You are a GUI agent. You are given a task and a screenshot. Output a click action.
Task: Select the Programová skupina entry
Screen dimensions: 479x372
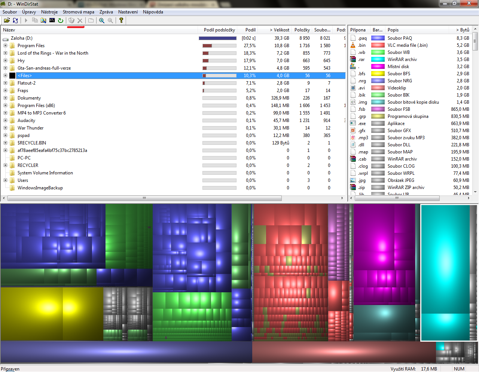(408, 116)
